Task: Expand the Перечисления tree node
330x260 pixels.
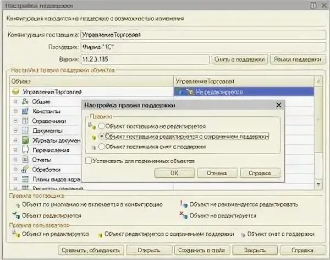Action: click(15, 150)
